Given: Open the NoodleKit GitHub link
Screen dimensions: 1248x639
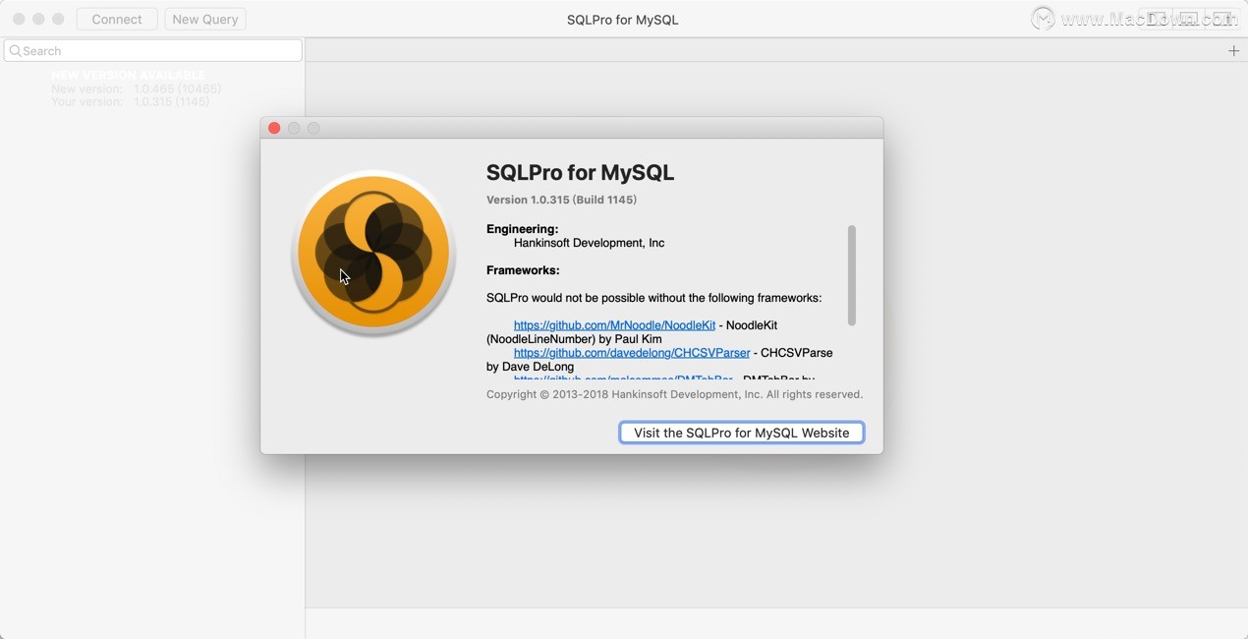Looking at the screenshot, I should tap(614, 325).
